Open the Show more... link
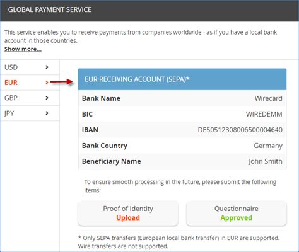The image size is (299, 252). 23,49
